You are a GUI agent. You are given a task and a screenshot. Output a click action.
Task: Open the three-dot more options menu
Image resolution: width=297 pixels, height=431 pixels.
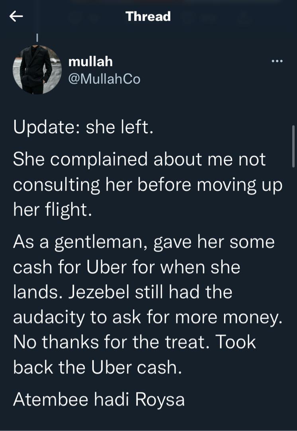coord(277,61)
